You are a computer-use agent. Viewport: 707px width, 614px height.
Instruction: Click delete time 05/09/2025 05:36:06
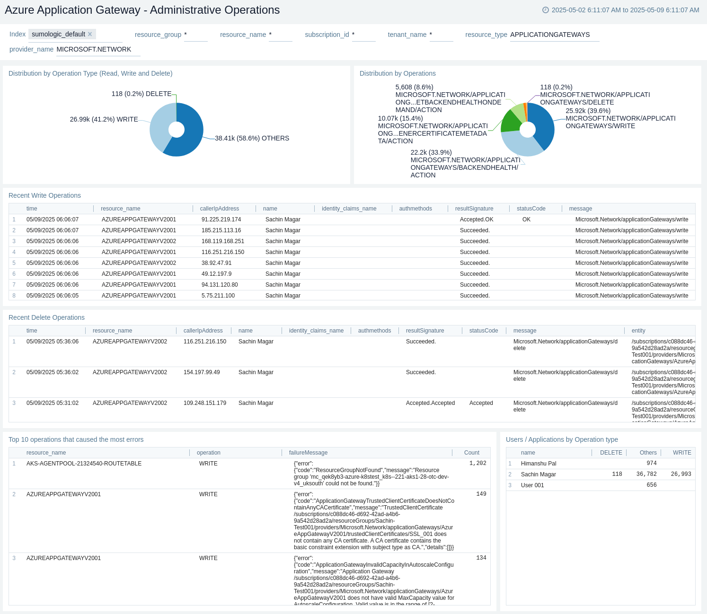[53, 342]
